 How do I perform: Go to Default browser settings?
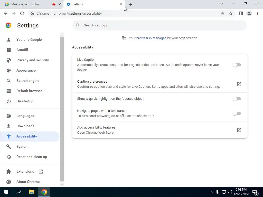[x=29, y=91]
